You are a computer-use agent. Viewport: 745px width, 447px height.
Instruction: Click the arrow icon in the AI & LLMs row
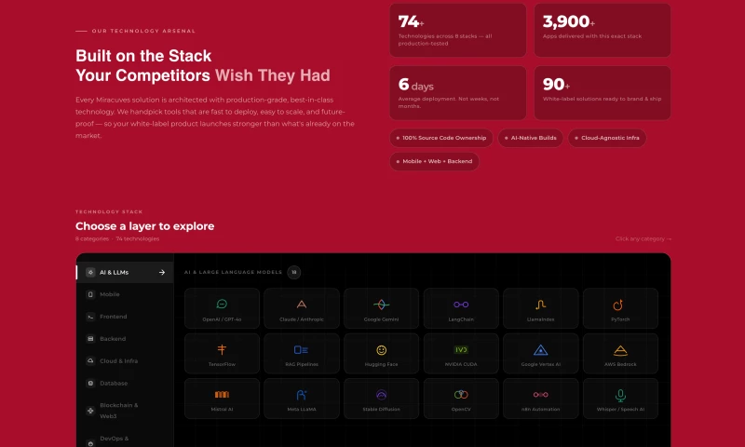[162, 272]
